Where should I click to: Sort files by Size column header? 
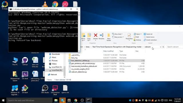pos(137,51)
